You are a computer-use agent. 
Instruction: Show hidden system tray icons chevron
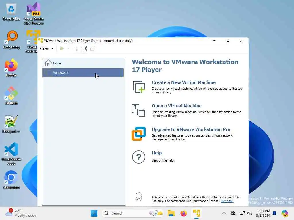(224, 213)
